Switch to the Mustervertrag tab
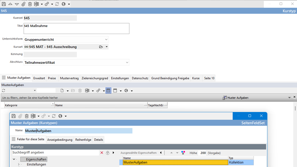 coord(69,78)
